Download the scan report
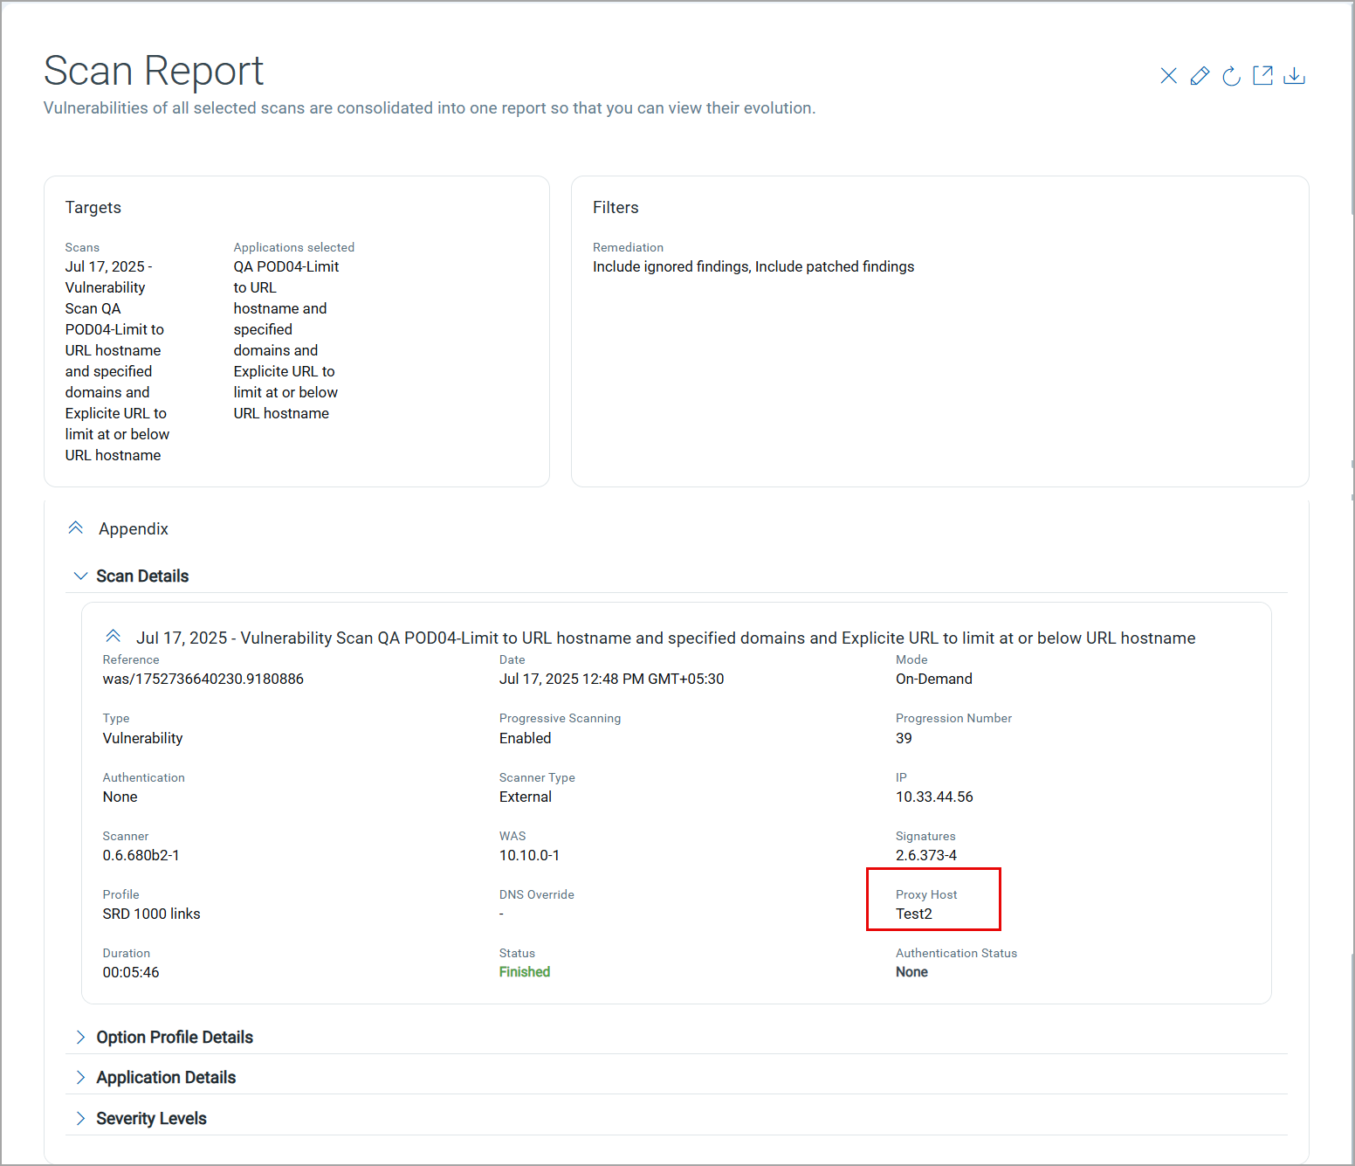 pyautogui.click(x=1295, y=76)
